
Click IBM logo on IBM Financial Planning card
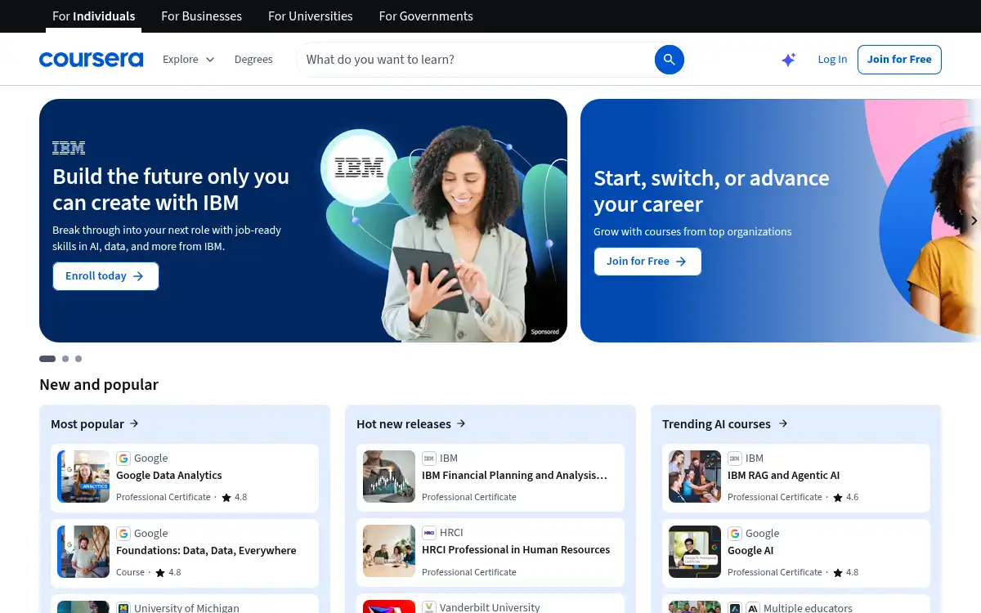point(428,459)
